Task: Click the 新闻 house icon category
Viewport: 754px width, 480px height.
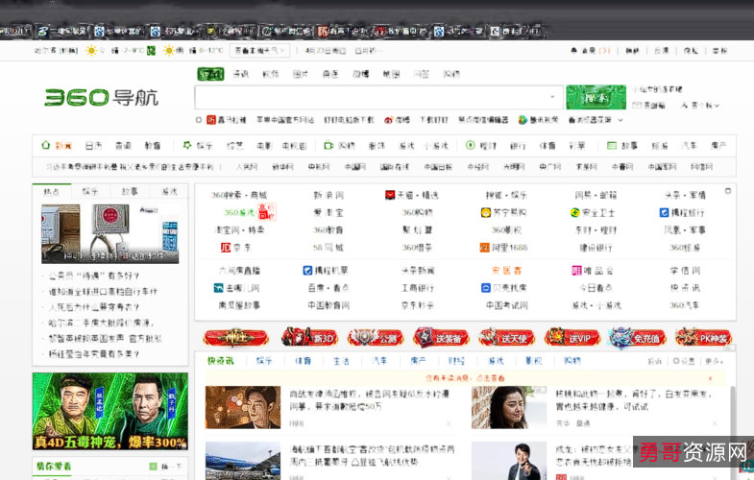Action: point(46,145)
